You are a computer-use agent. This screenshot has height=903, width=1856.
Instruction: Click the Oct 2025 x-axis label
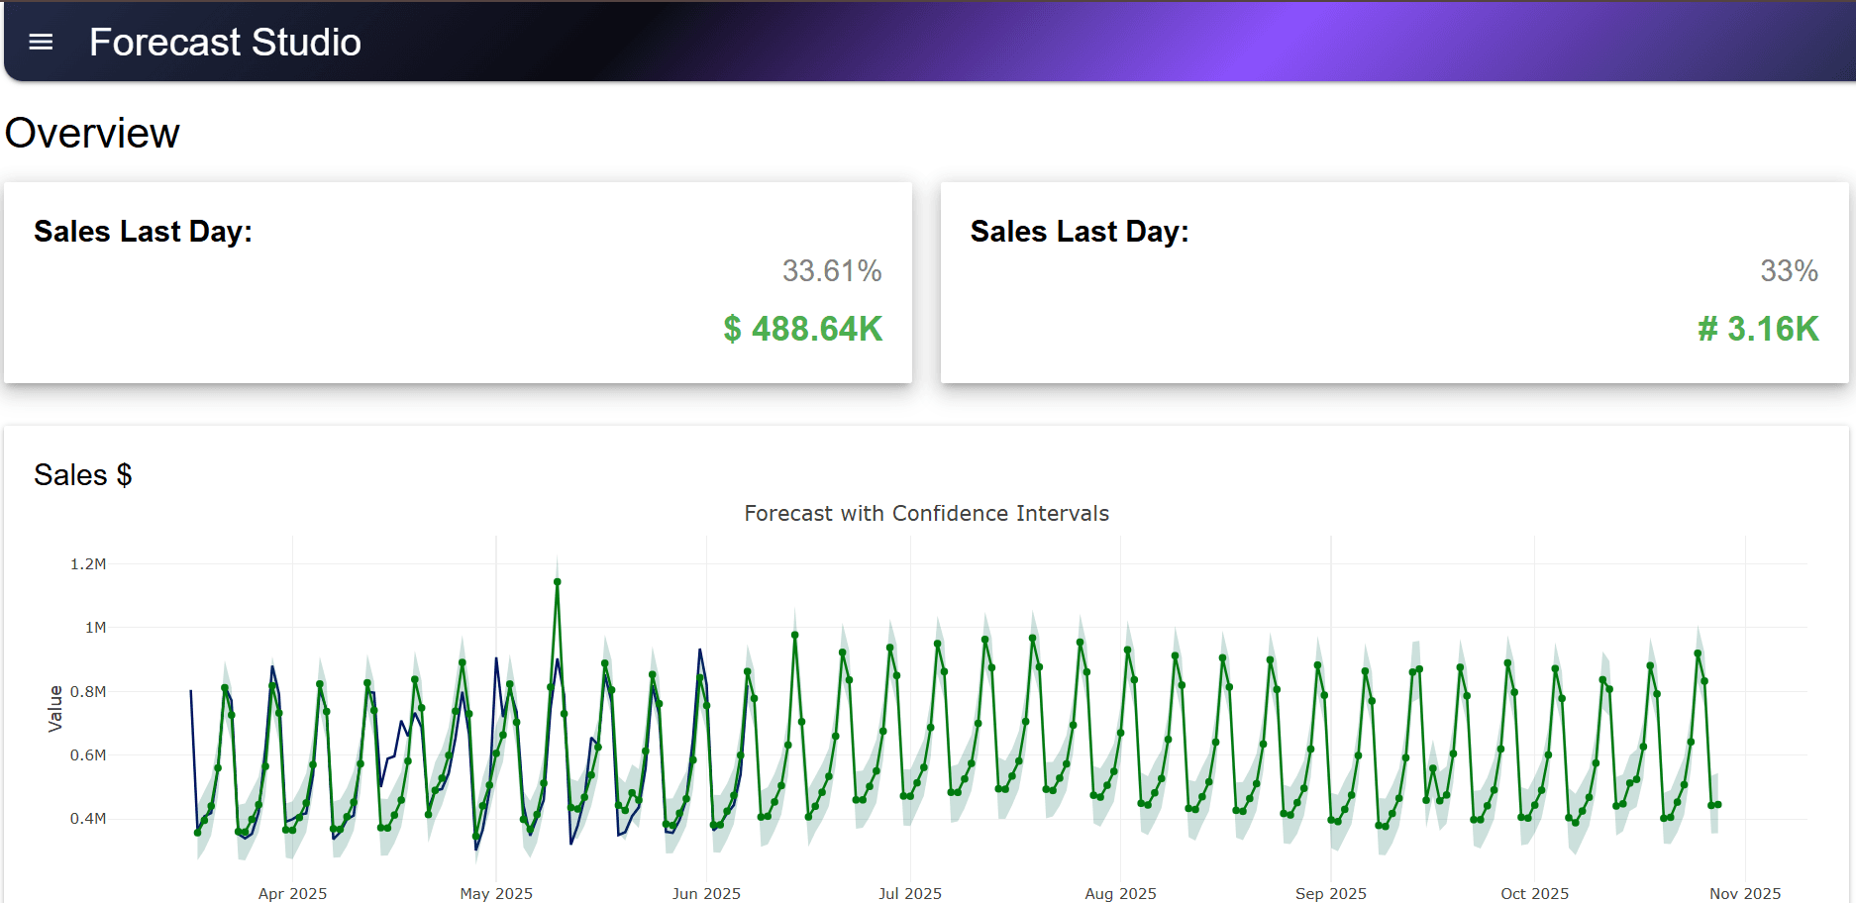point(1534,893)
